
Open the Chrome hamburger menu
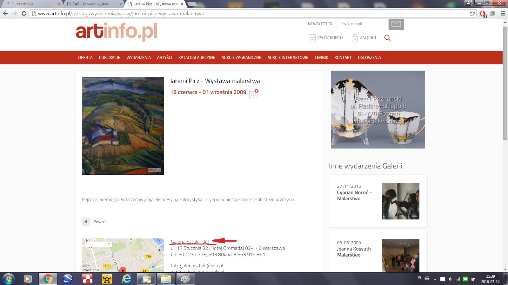pos(503,13)
